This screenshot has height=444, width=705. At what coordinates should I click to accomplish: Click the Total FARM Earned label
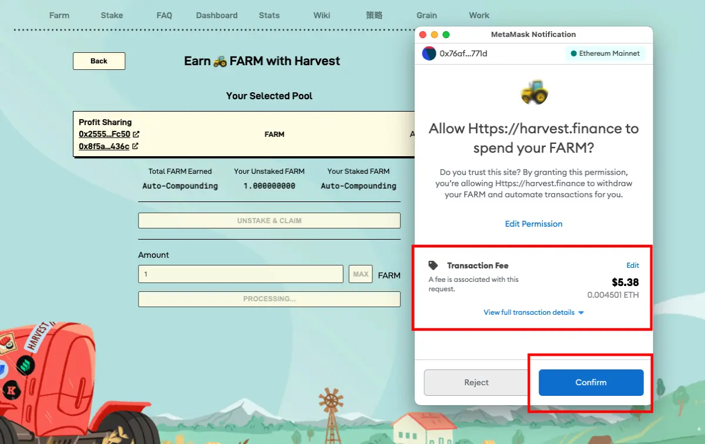click(180, 171)
